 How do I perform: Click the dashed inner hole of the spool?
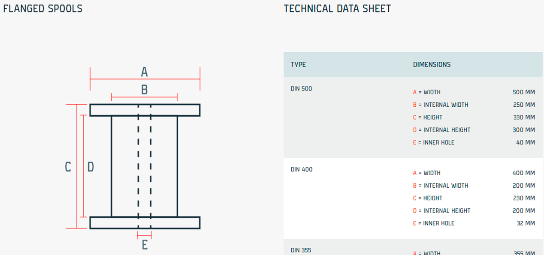click(x=145, y=166)
